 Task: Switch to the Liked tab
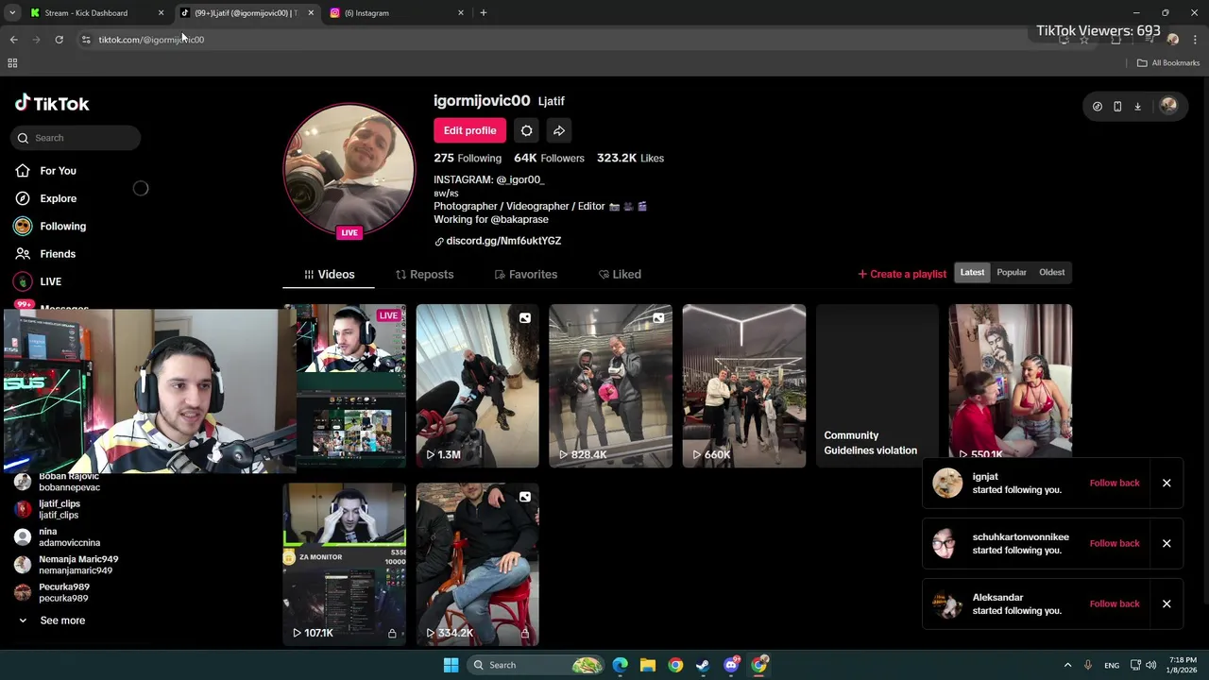620,274
